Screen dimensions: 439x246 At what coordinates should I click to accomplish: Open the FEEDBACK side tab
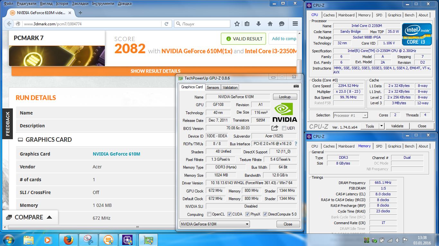click(8, 124)
